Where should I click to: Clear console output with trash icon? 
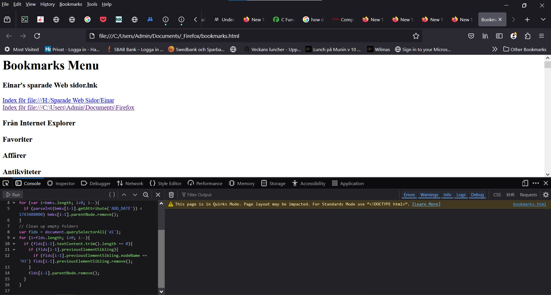[x=171, y=195]
